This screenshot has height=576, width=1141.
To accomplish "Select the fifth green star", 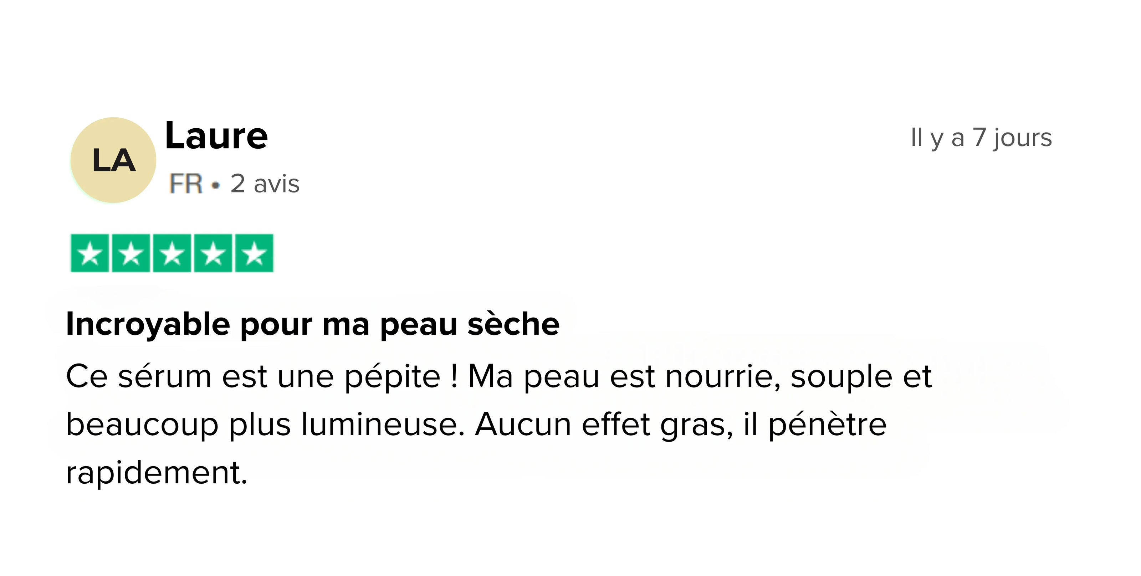I will [x=254, y=253].
